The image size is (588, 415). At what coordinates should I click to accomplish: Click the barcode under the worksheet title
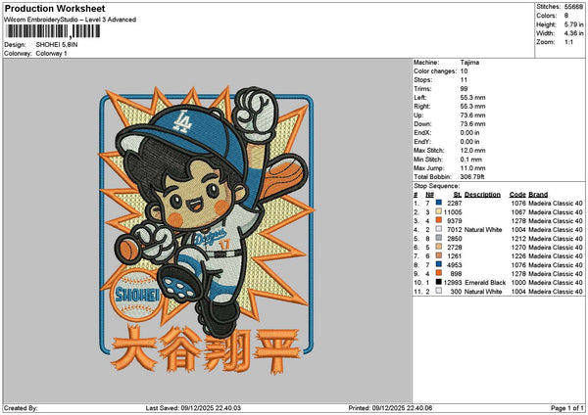53,31
